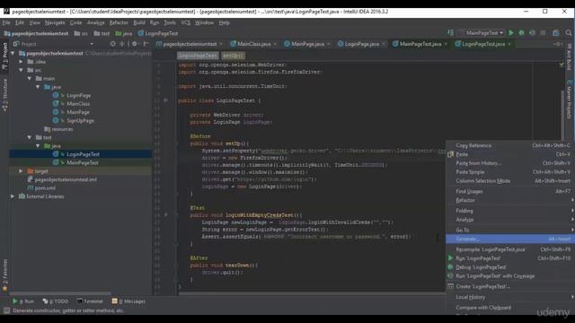Click setUp() editor breadcrumb
The width and height of the screenshot is (575, 323).
coord(234,56)
